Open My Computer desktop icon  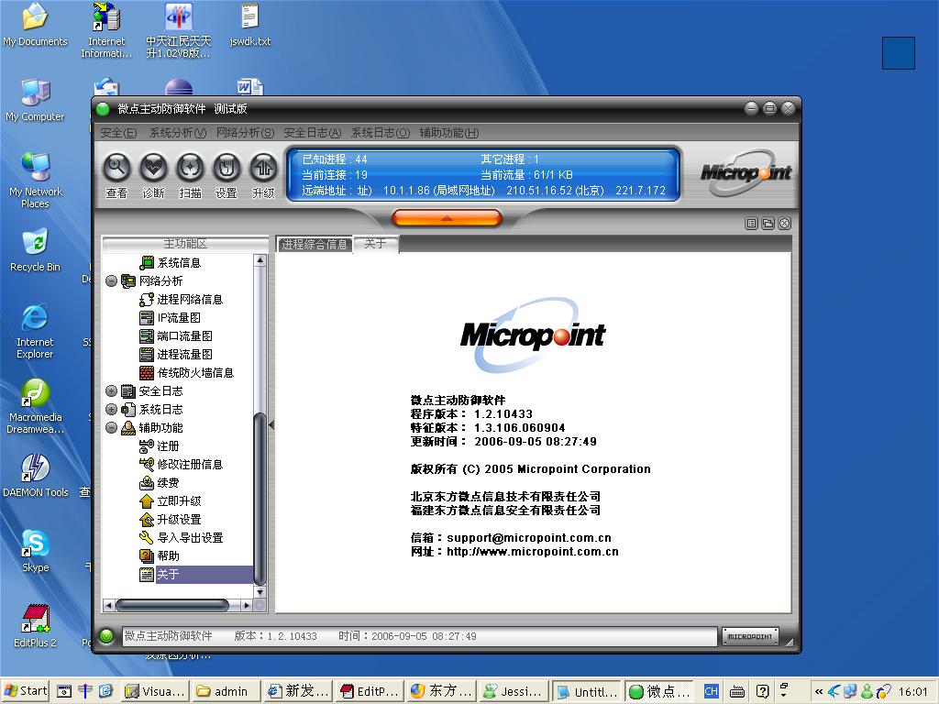coord(35,100)
